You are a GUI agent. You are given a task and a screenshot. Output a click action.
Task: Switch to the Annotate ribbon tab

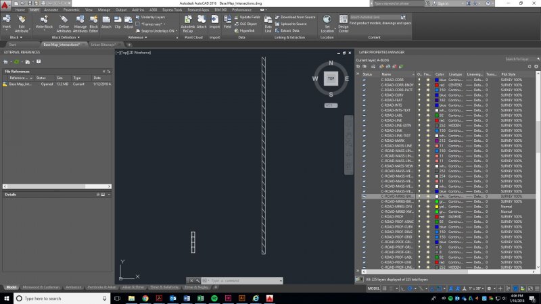51,10
